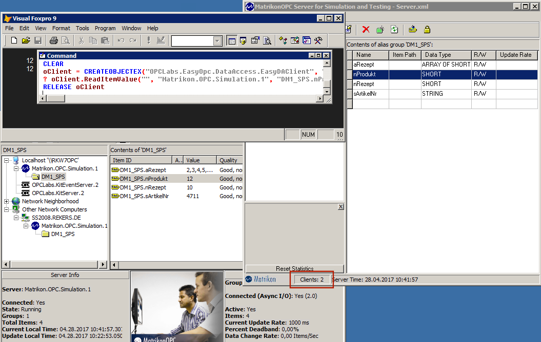541x342 pixels.
Task: Select OPCLabs.KitServer.2 in the server tree
Action: [58, 193]
